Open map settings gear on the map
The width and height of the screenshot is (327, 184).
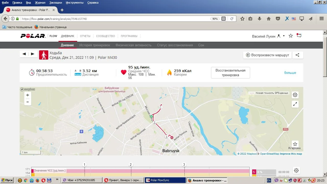(295, 95)
